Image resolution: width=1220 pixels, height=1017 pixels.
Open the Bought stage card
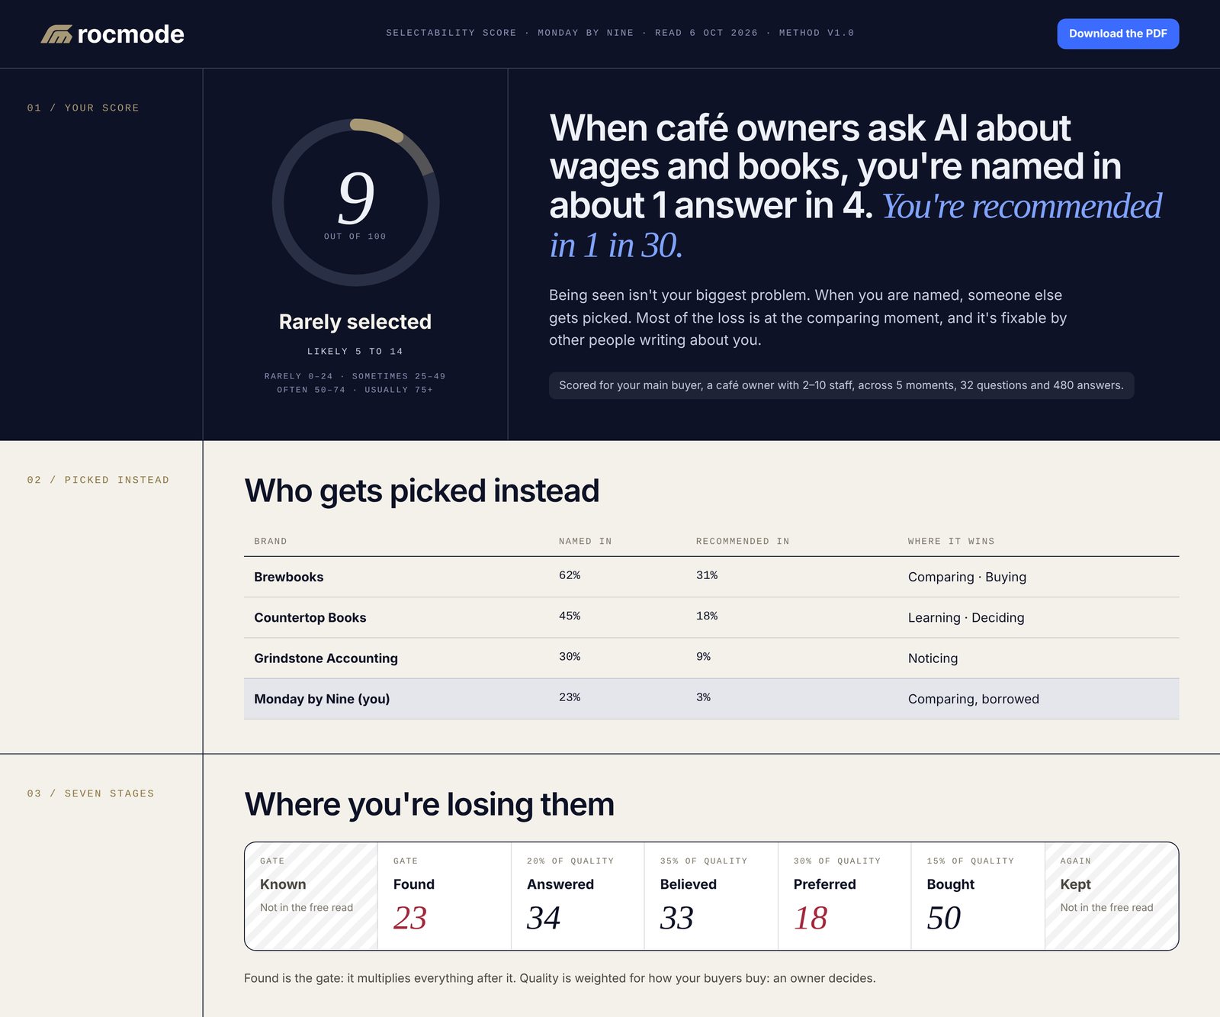pyautogui.click(x=978, y=896)
